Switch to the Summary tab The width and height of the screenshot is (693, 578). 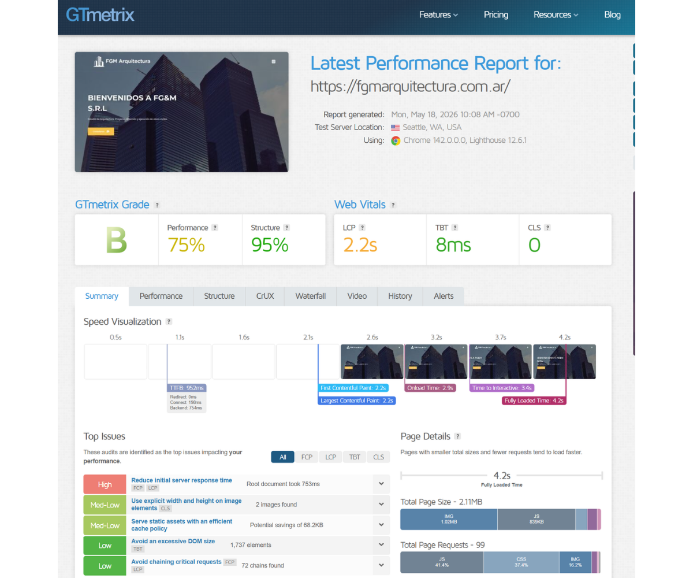[x=102, y=296]
